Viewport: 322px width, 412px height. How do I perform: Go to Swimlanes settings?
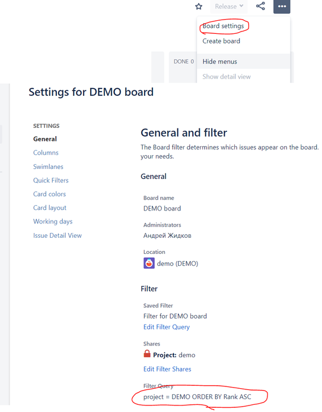[48, 166]
